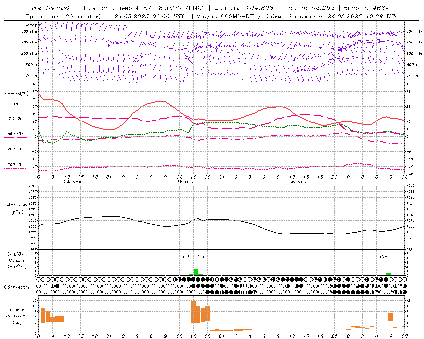The width and height of the screenshot is (424, 339).
Task: Click the 0.1 precipitation amount
Action: click(186, 257)
